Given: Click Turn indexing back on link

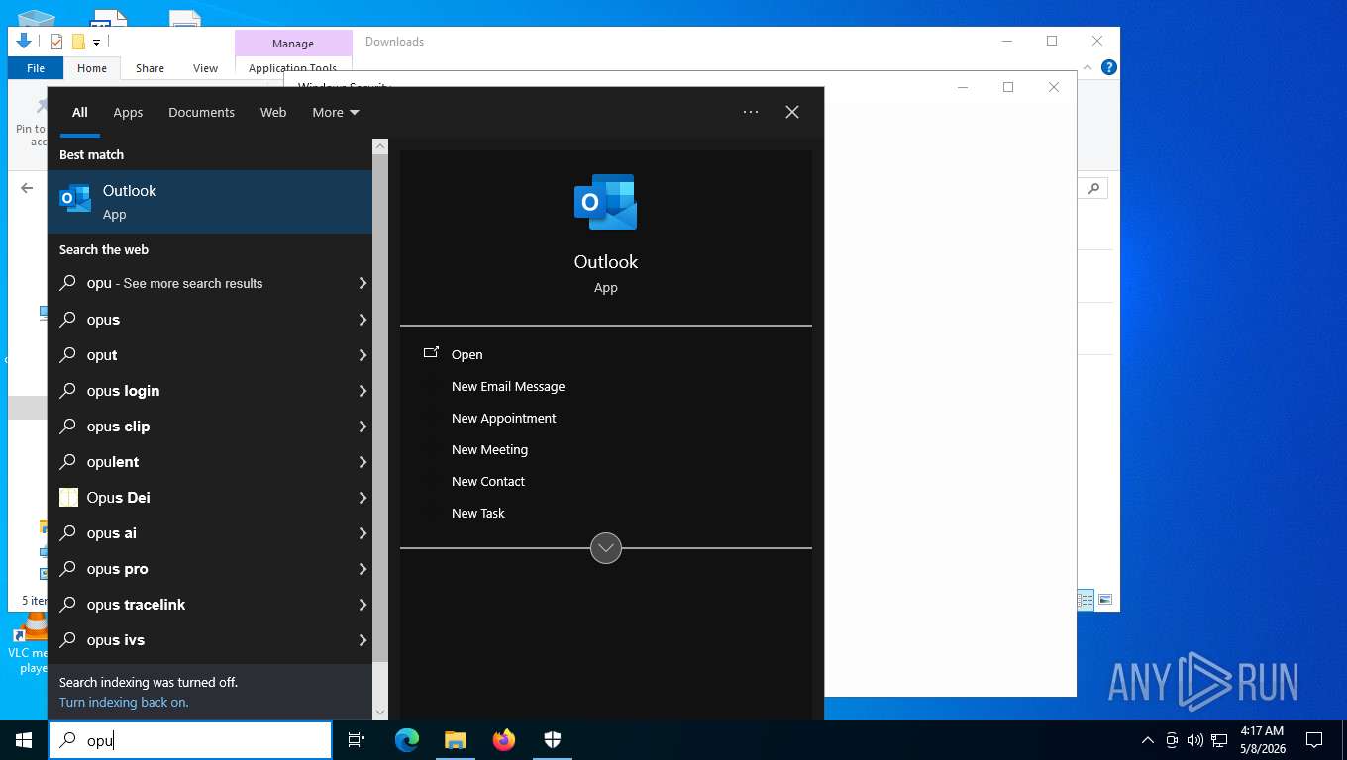Looking at the screenshot, I should pyautogui.click(x=124, y=702).
